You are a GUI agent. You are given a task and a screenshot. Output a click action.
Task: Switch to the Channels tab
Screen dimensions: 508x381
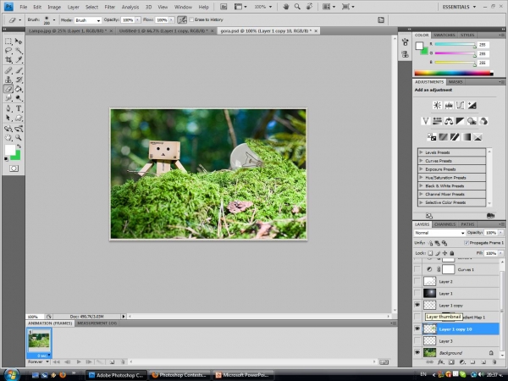click(444, 224)
